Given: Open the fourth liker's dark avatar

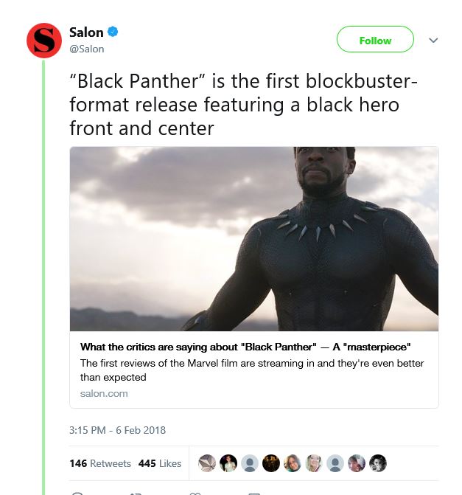Looking at the screenshot, I should (x=271, y=463).
